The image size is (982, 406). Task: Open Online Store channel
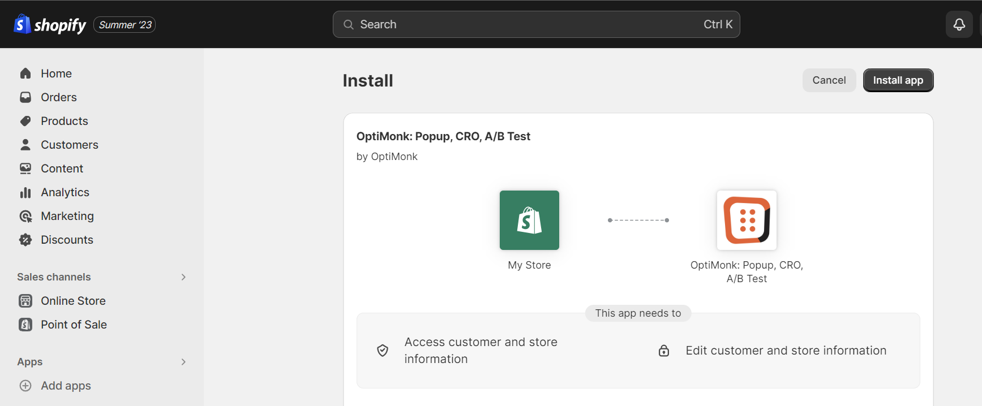[x=73, y=301]
